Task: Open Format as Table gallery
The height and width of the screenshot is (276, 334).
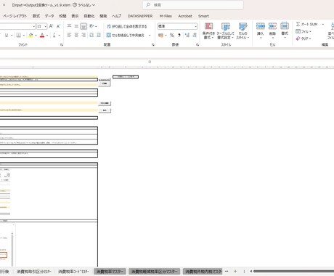Action: (x=225, y=31)
